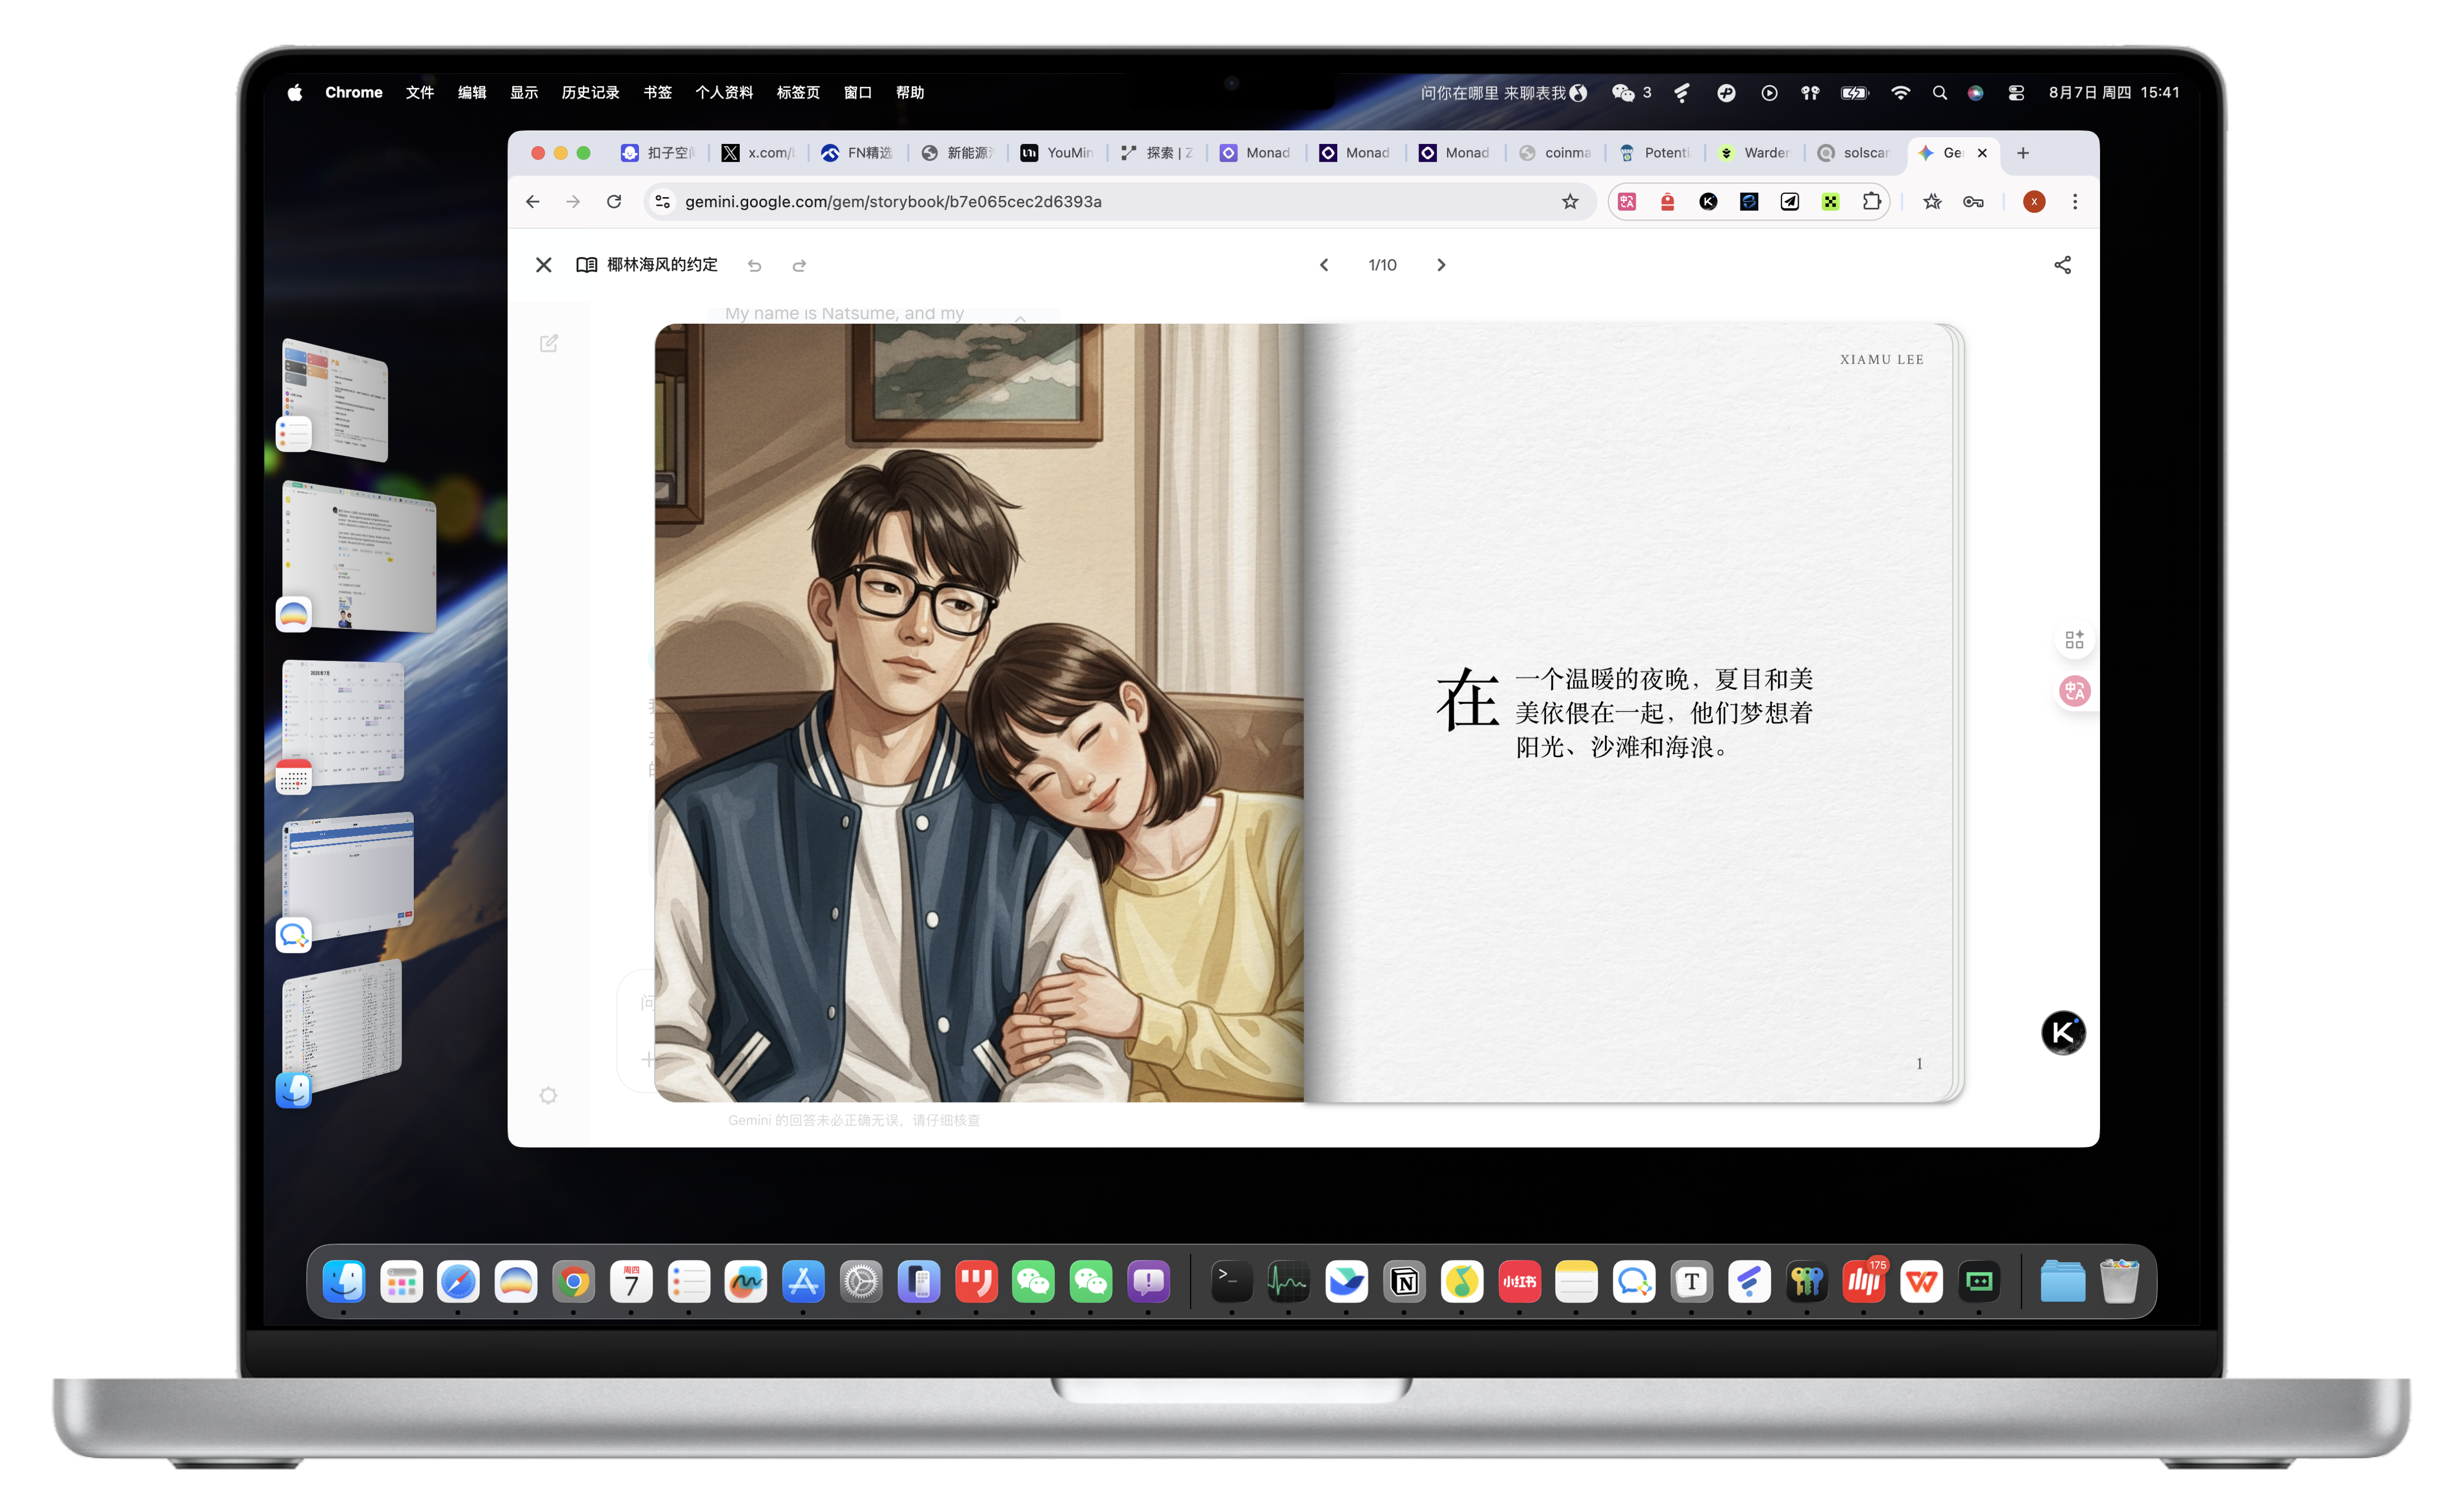Viewport: 2464px width, 1512px height.
Task: Click the undo arrow beside the story title
Action: pos(755,266)
